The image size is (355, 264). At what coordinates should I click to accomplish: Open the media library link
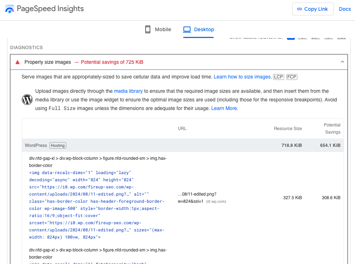click(128, 91)
